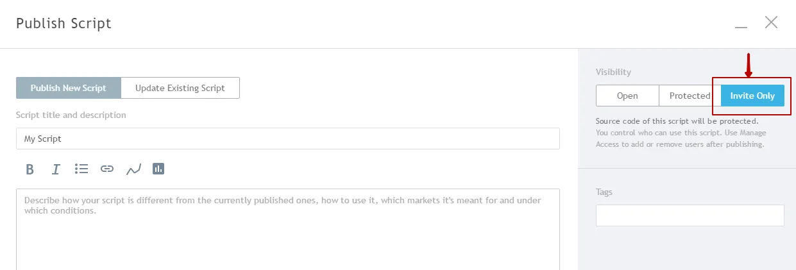Set visibility to Open
Viewport: 796px width, 270px height.
tap(627, 96)
